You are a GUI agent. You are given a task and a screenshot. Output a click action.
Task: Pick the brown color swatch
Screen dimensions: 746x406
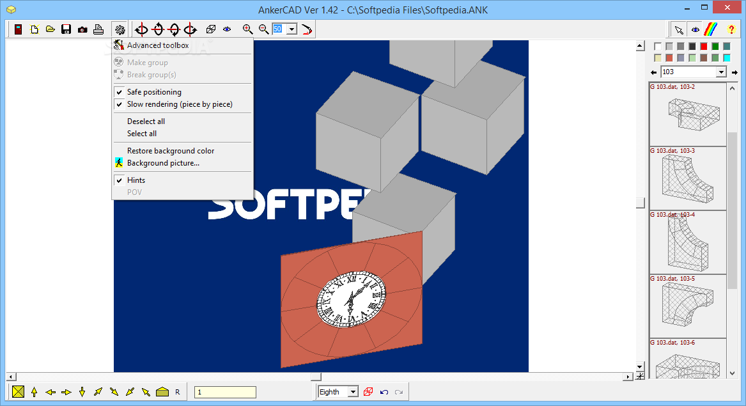tap(704, 58)
